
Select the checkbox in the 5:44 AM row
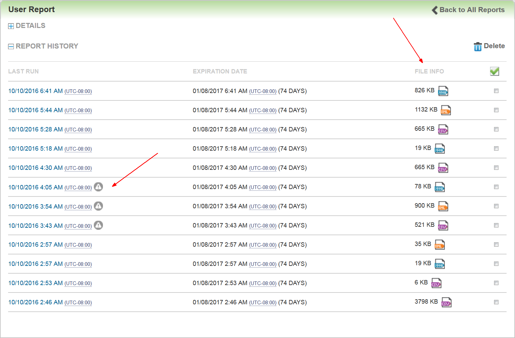coord(496,110)
